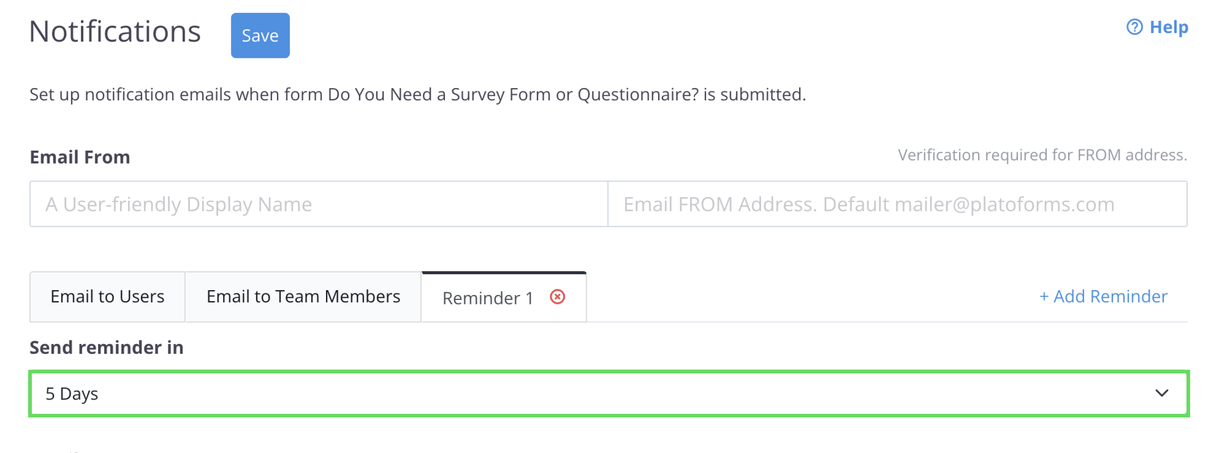This screenshot has height=453, width=1222.
Task: Remove Reminder 1 with red X icon
Action: click(x=557, y=297)
